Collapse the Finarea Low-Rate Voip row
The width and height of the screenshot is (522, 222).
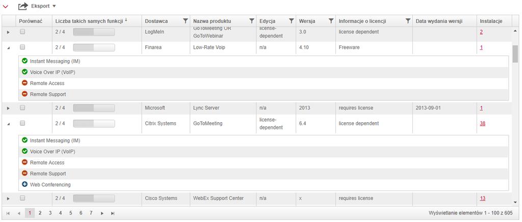pos(8,47)
